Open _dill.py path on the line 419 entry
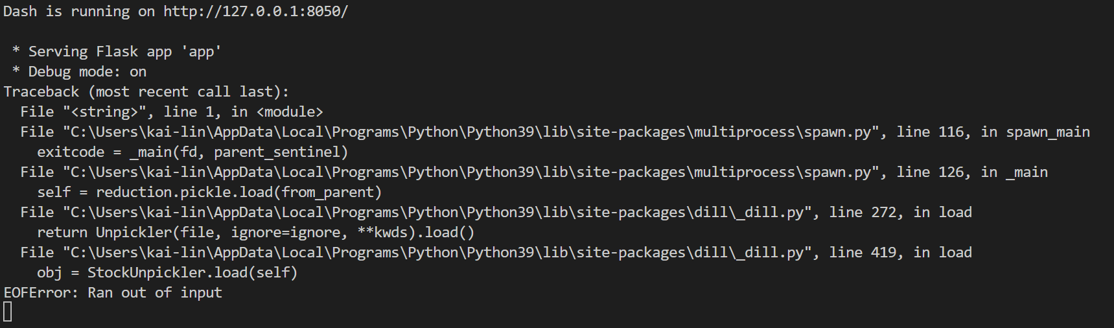Screen dimensions: 1114x328 (437, 253)
